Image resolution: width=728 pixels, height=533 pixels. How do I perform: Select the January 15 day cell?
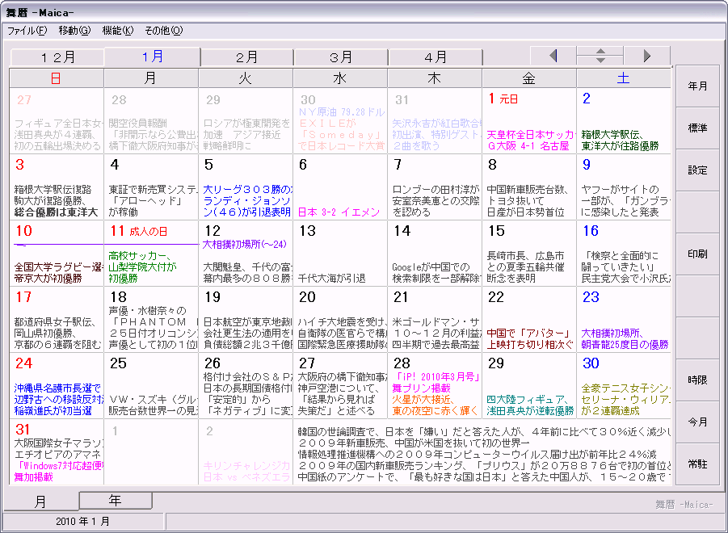pos(528,254)
